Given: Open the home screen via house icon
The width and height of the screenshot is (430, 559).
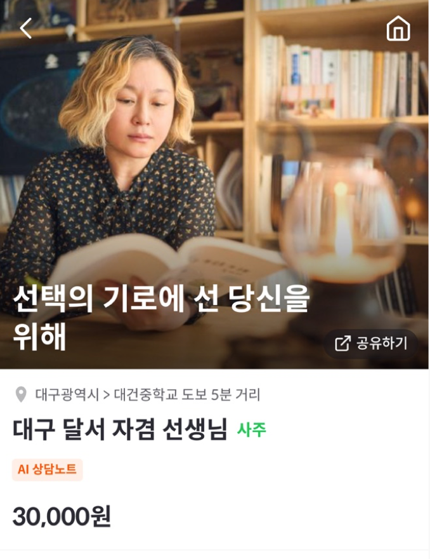Looking at the screenshot, I should coord(398,28).
